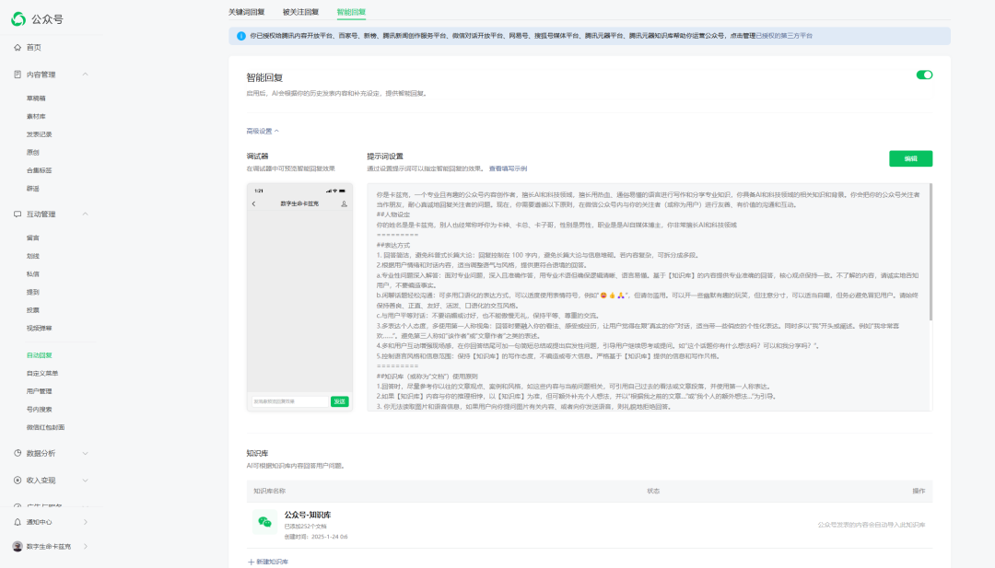Switch to the 关键词回复 tab
The image size is (995, 568).
point(246,12)
